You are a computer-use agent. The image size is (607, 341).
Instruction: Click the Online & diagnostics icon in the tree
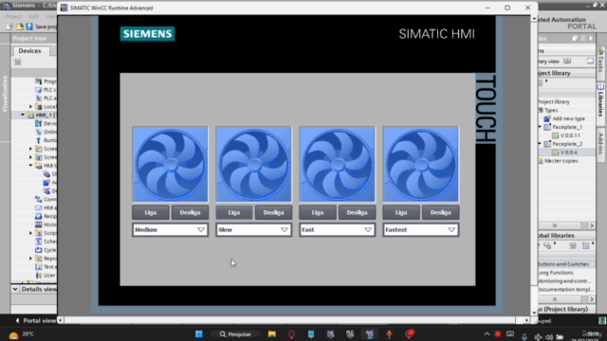[38, 132]
